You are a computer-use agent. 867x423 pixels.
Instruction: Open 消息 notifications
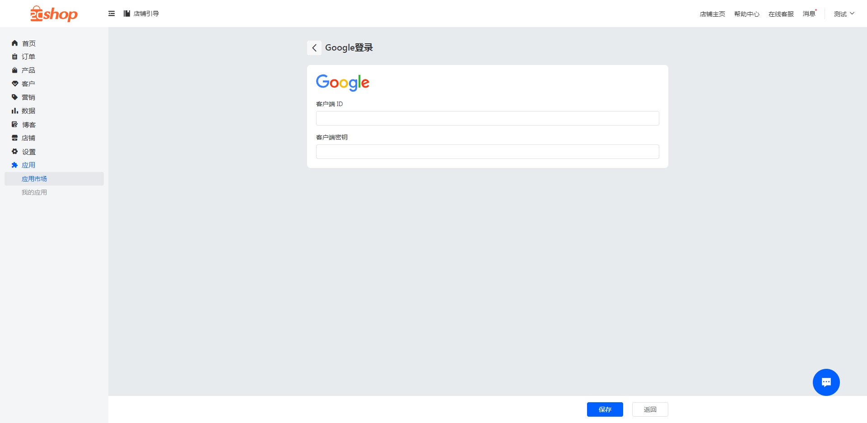(809, 14)
